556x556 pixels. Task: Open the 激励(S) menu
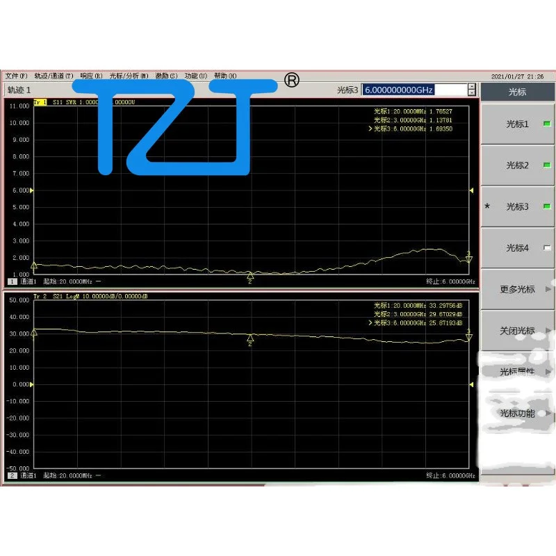click(x=166, y=76)
